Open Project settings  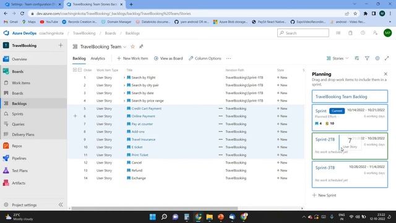pyautogui.click(x=24, y=205)
